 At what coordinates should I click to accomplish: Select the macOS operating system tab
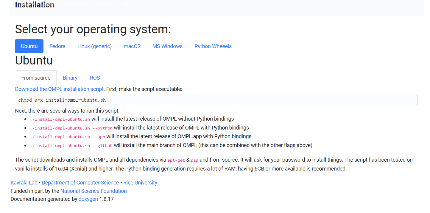(132, 46)
